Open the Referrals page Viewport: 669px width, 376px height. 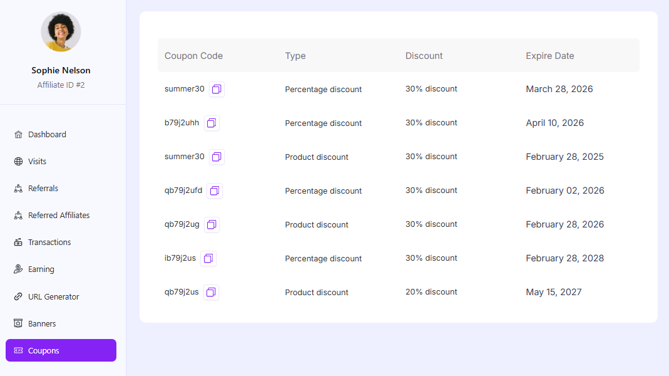[43, 189]
